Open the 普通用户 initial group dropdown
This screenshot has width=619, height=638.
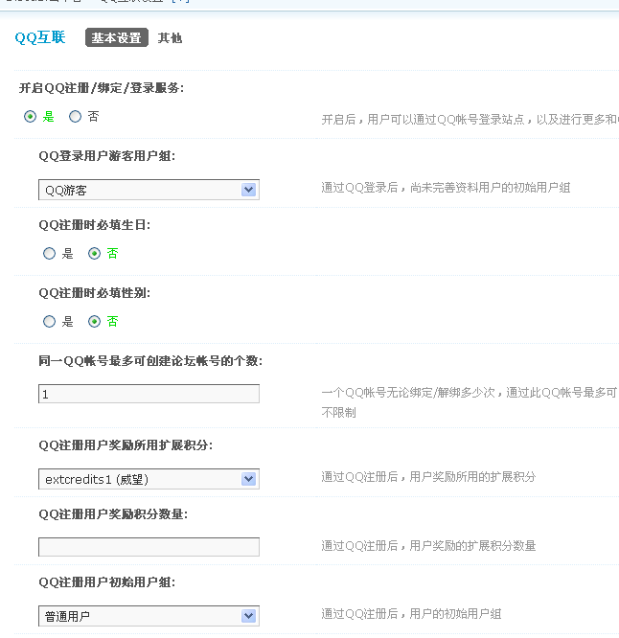coord(139,616)
